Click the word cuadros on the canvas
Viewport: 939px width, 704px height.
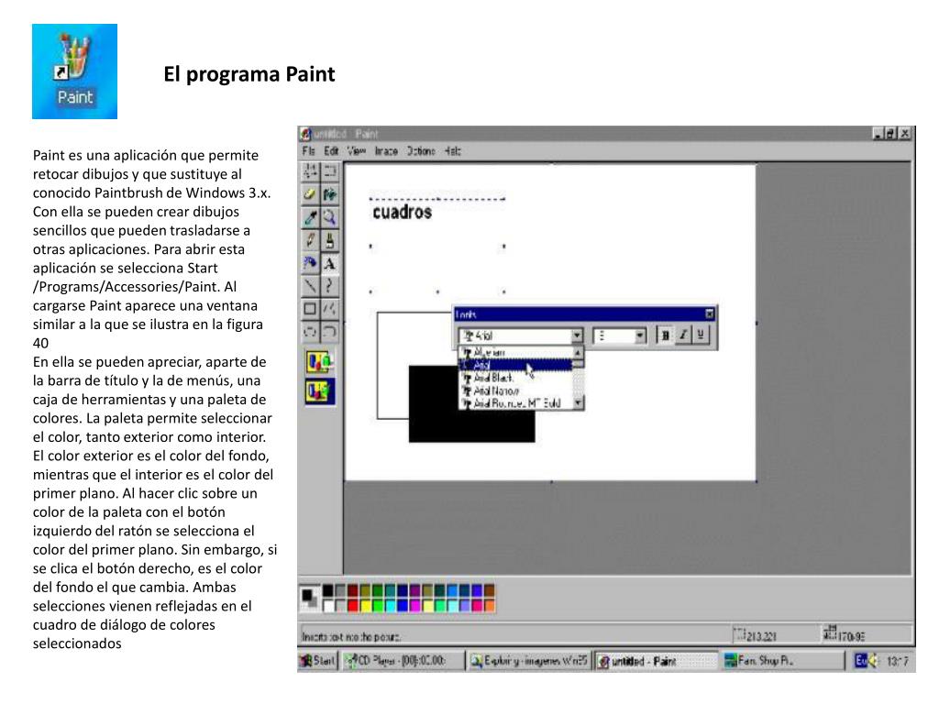[402, 212]
